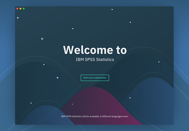Maximize the window using the green button
The width and height of the screenshot is (189, 131).
click(x=24, y=9)
